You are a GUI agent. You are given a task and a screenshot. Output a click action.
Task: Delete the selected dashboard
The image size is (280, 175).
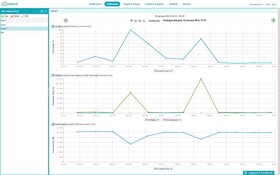pyautogui.click(x=15, y=16)
